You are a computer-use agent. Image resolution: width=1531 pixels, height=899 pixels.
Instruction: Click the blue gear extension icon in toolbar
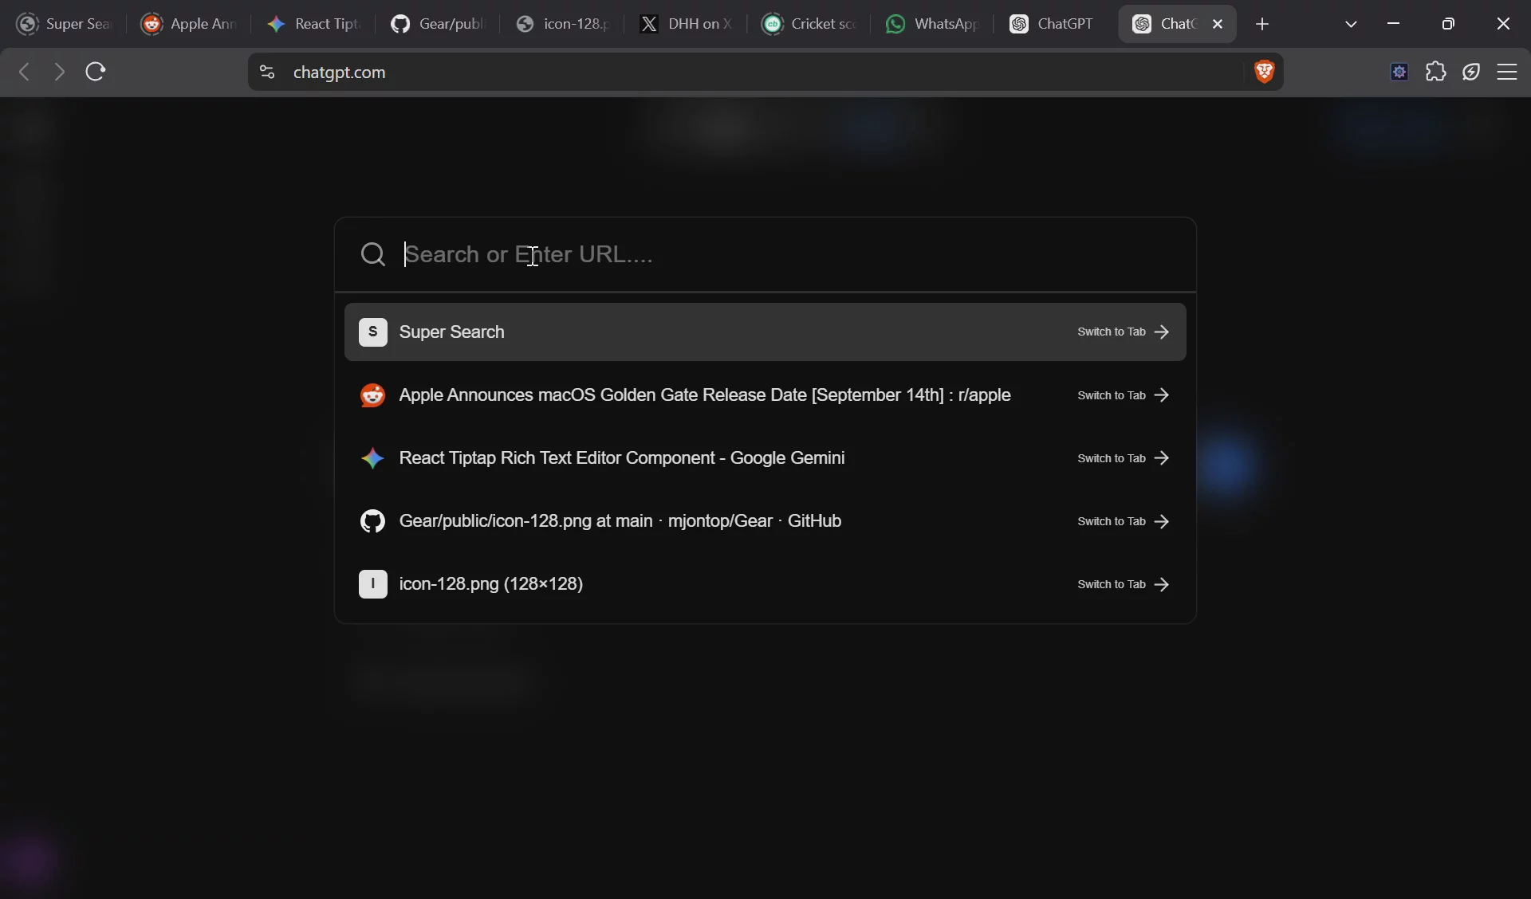(1399, 72)
